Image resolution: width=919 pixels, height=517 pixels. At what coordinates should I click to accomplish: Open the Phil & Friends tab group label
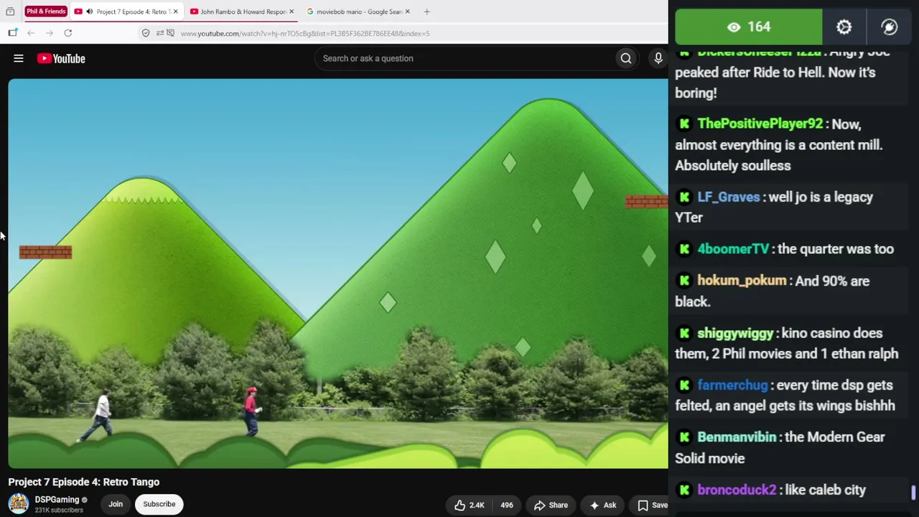(x=46, y=11)
